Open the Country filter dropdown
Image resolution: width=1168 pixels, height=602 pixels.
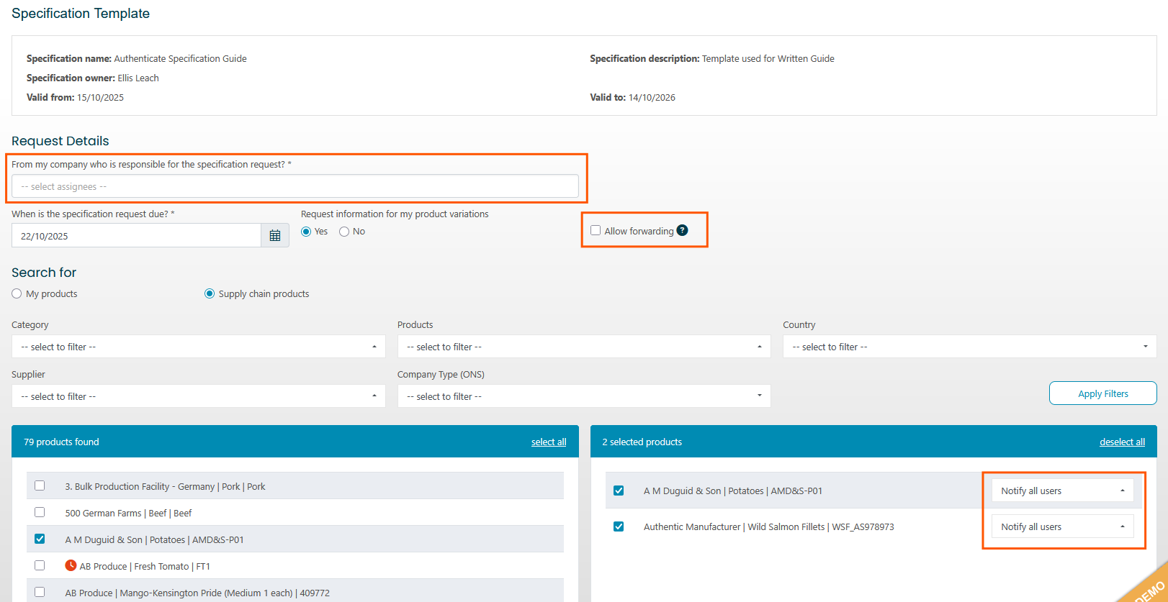click(x=969, y=347)
